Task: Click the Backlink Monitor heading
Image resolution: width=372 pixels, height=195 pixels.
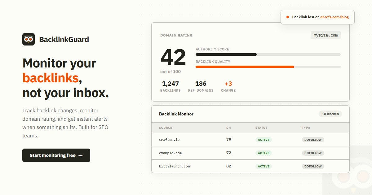Action: point(176,114)
